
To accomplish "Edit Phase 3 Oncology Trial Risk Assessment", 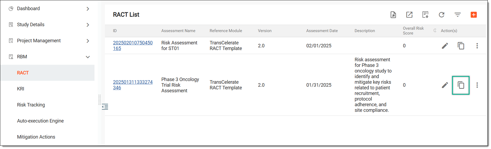I will click(x=445, y=85).
